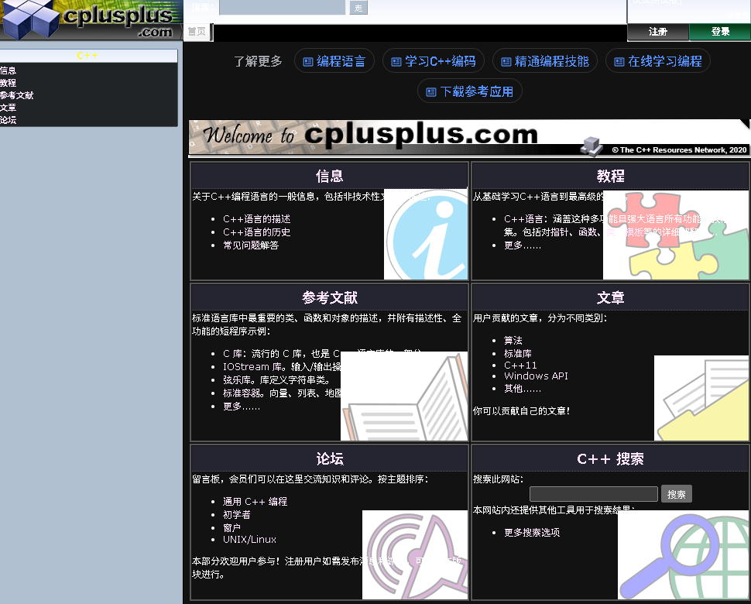Open the 标准库 articles link
The height and width of the screenshot is (604, 751).
pos(518,353)
